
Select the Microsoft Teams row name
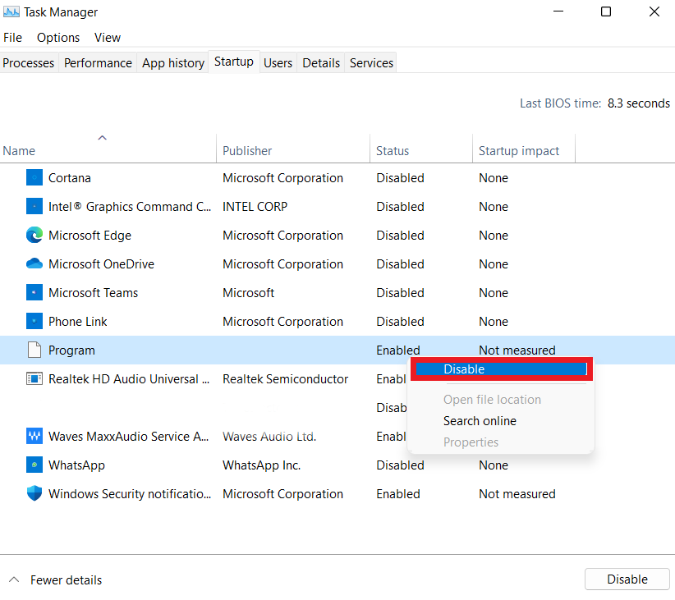[93, 293]
